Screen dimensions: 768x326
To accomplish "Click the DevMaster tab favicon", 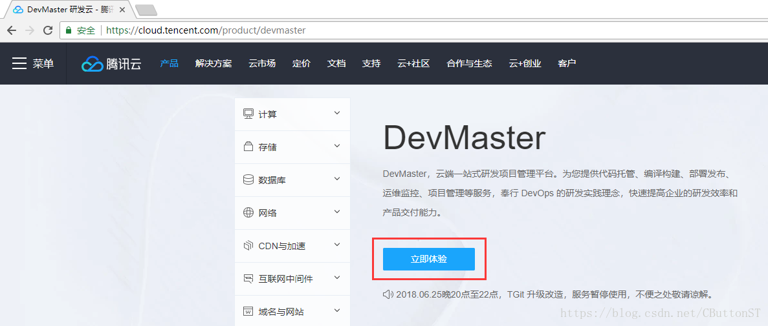I will pyautogui.click(x=17, y=9).
